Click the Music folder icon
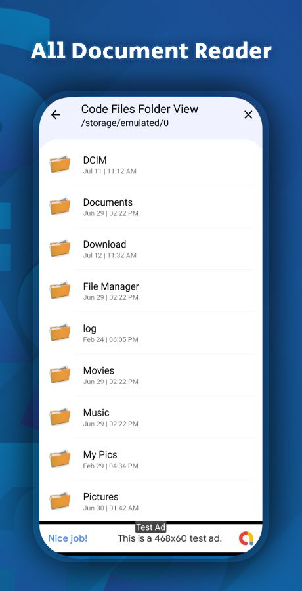Image resolution: width=302 pixels, height=591 pixels. coord(60,417)
